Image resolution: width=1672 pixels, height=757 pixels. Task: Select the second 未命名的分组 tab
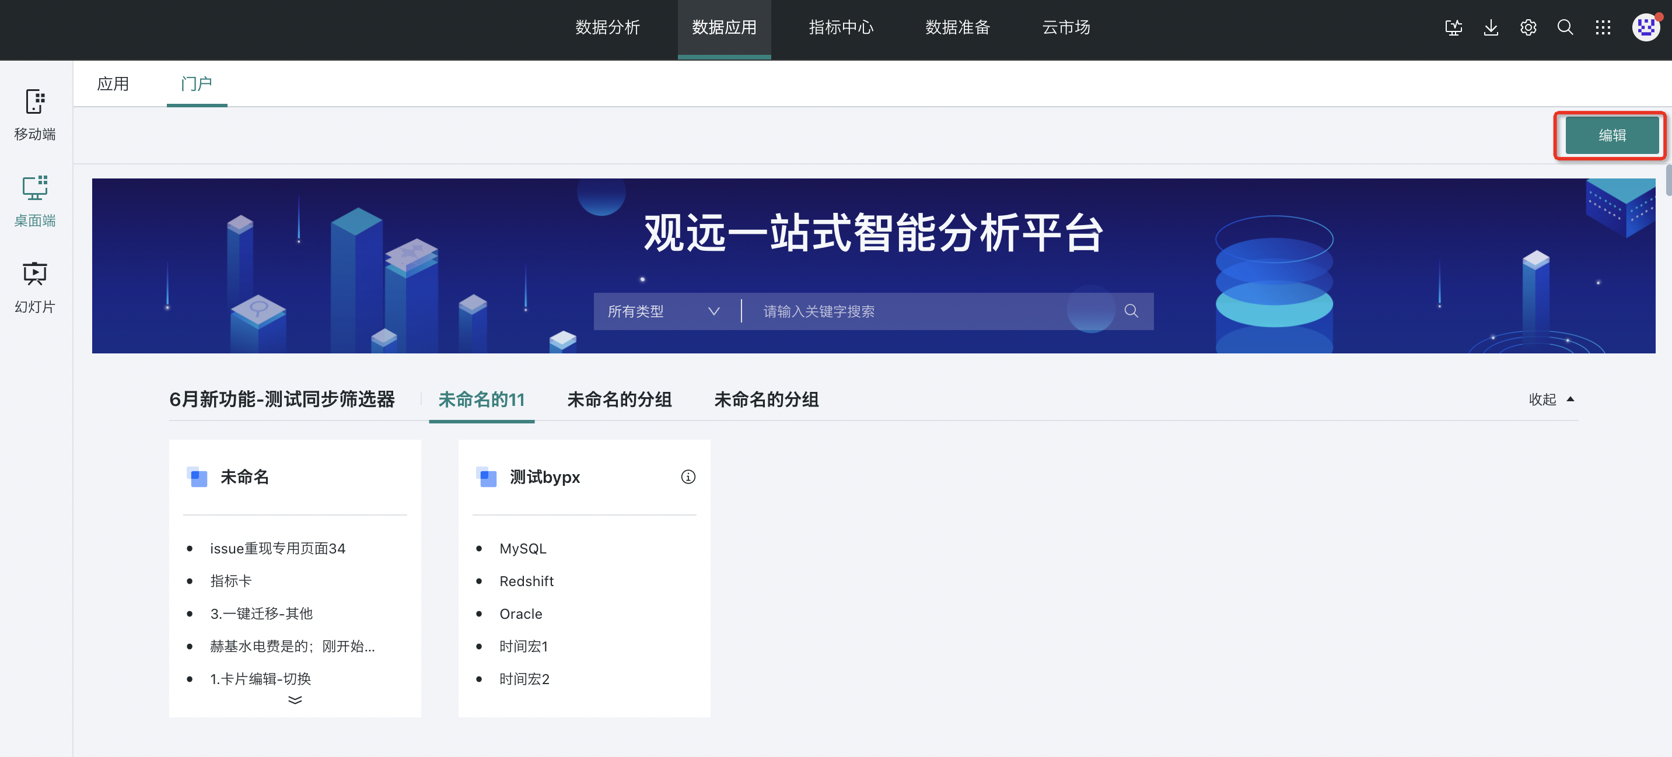pos(766,399)
